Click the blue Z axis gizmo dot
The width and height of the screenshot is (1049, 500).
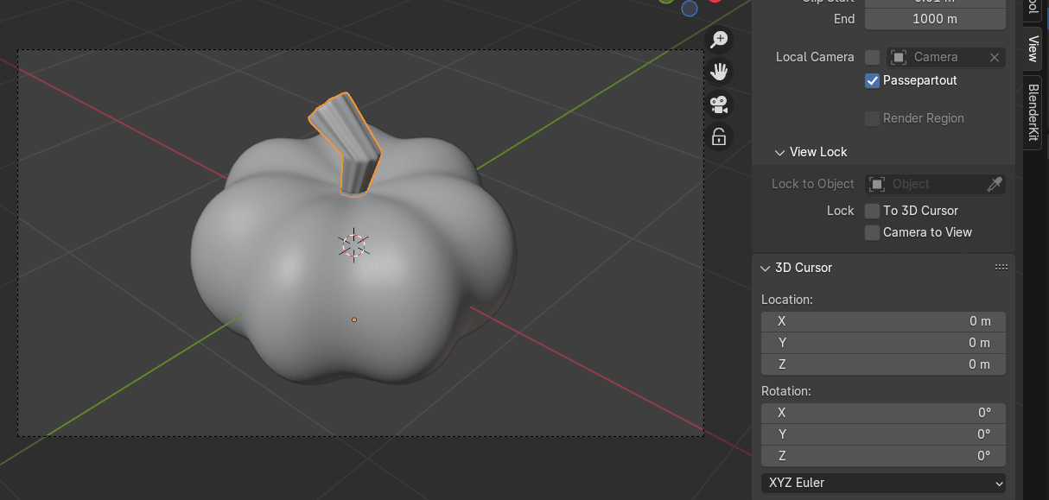click(x=690, y=9)
